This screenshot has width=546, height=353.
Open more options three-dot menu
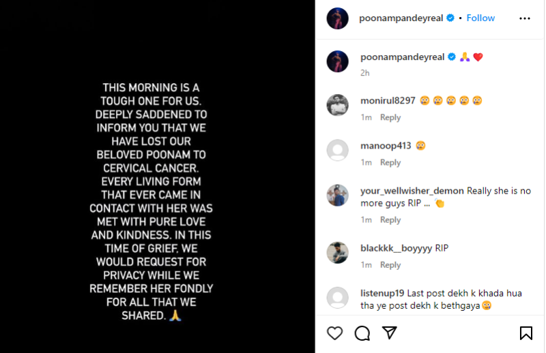point(524,18)
